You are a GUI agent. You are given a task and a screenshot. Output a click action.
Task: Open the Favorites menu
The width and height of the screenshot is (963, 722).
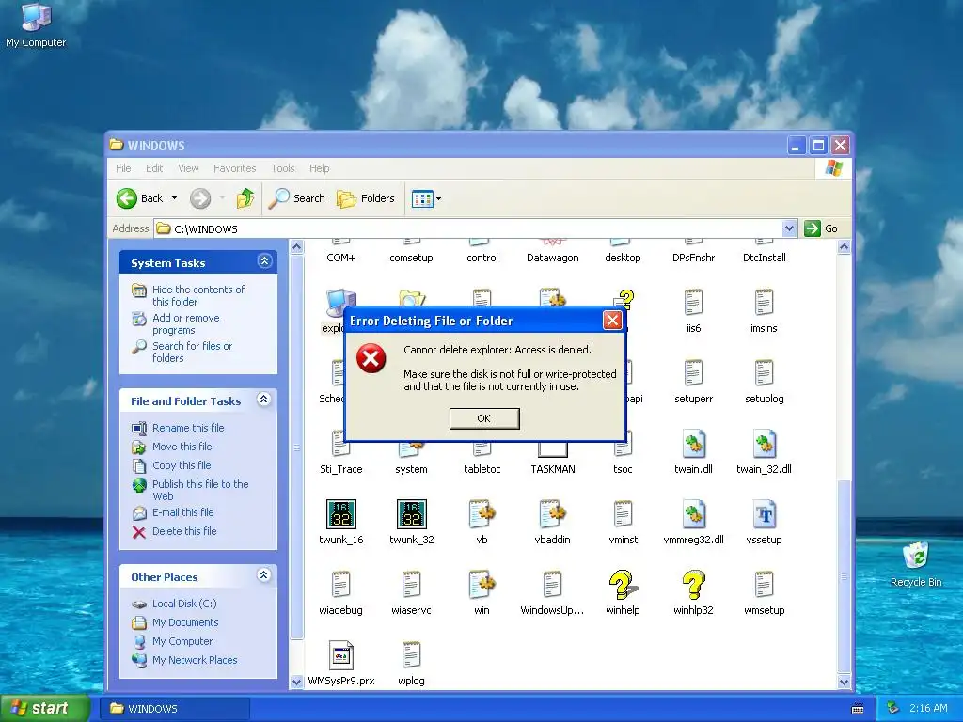(234, 168)
